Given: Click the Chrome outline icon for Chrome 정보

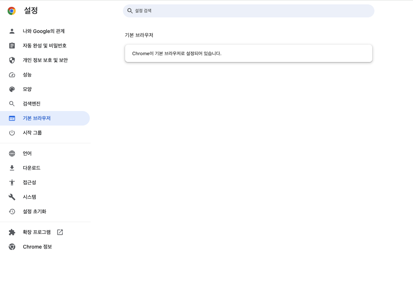Looking at the screenshot, I should 12,247.
